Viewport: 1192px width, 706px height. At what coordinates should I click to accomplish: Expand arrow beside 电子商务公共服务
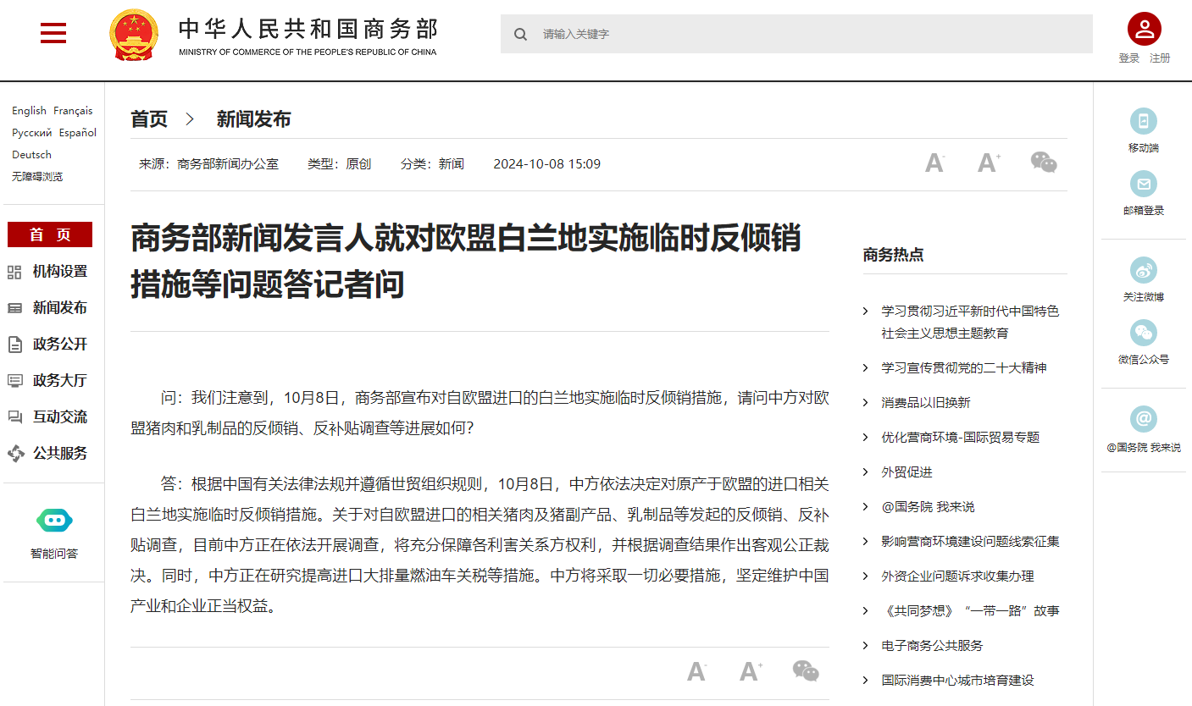tap(865, 646)
